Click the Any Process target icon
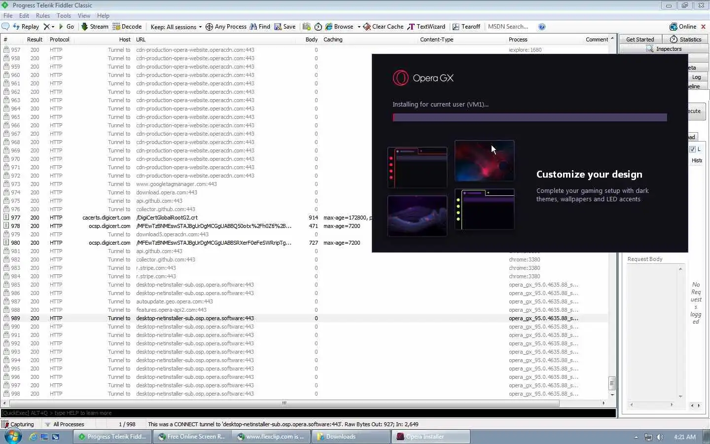Viewport: 710px width, 444px height. 209,27
